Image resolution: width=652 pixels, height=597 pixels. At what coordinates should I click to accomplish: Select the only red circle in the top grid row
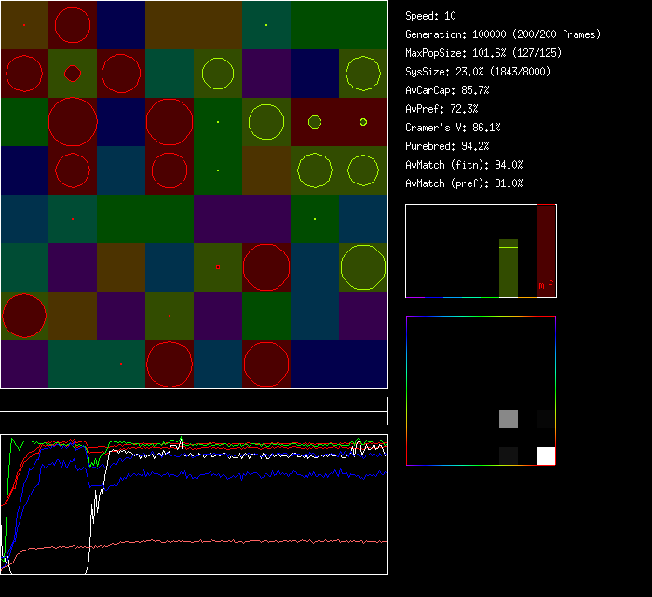73,24
